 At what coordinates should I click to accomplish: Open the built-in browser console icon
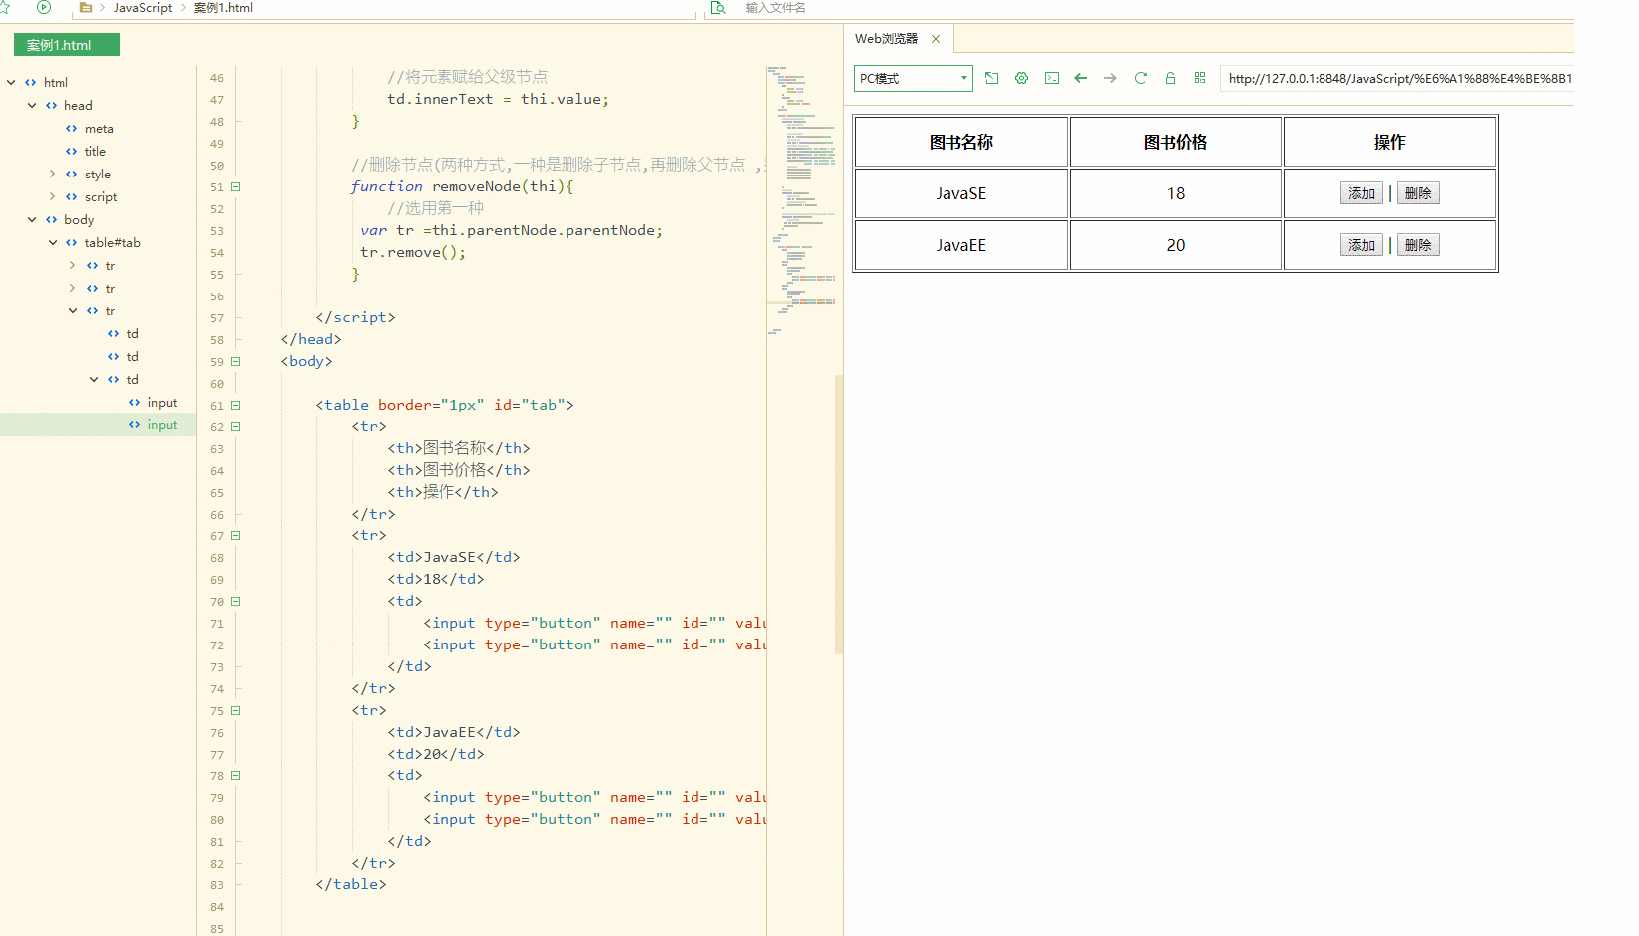1051,78
